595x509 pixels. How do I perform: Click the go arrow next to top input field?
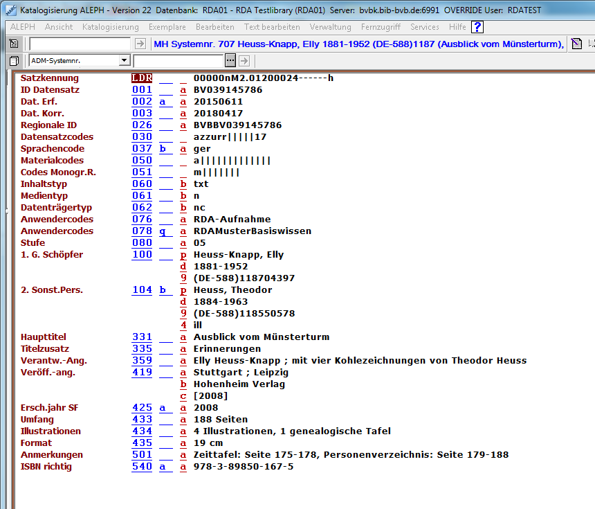click(140, 44)
